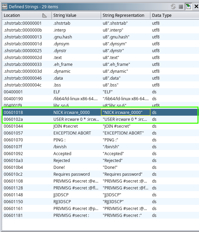Click the Location column sort indicator
Image resolution: width=199 pixels, height=232 pixels.
click(x=44, y=15)
